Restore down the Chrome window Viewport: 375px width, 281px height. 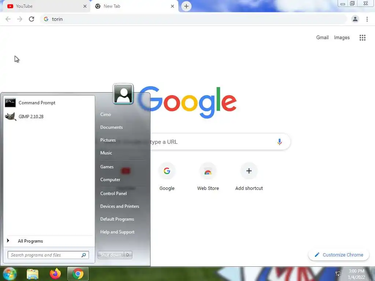click(352, 4)
